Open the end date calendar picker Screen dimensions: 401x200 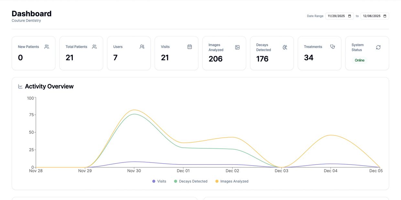coord(385,16)
